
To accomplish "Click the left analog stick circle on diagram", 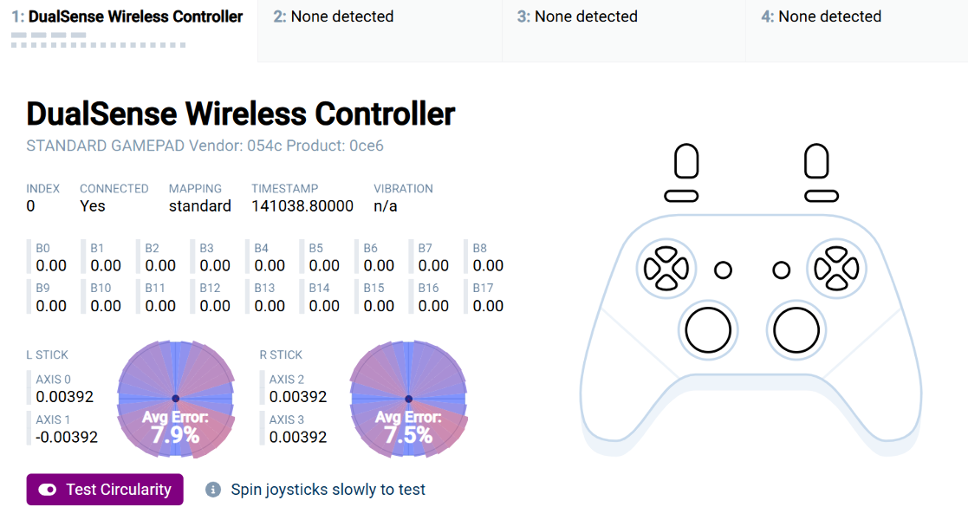I will point(707,329).
